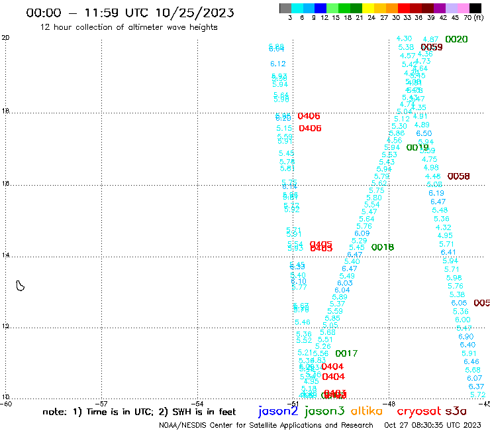
Task: Click the 6.37 wave height value
Action: pos(476,387)
